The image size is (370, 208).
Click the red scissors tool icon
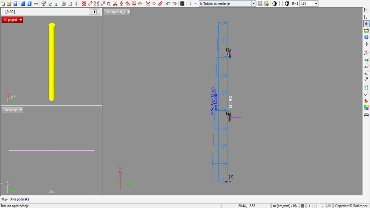(115, 4)
